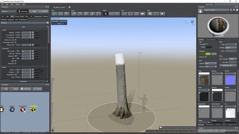
Task: Click the first View toolbar icon
Action: pos(54,14)
